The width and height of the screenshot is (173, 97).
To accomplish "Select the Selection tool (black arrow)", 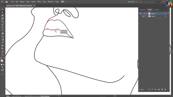I will pyautogui.click(x=2, y=9).
